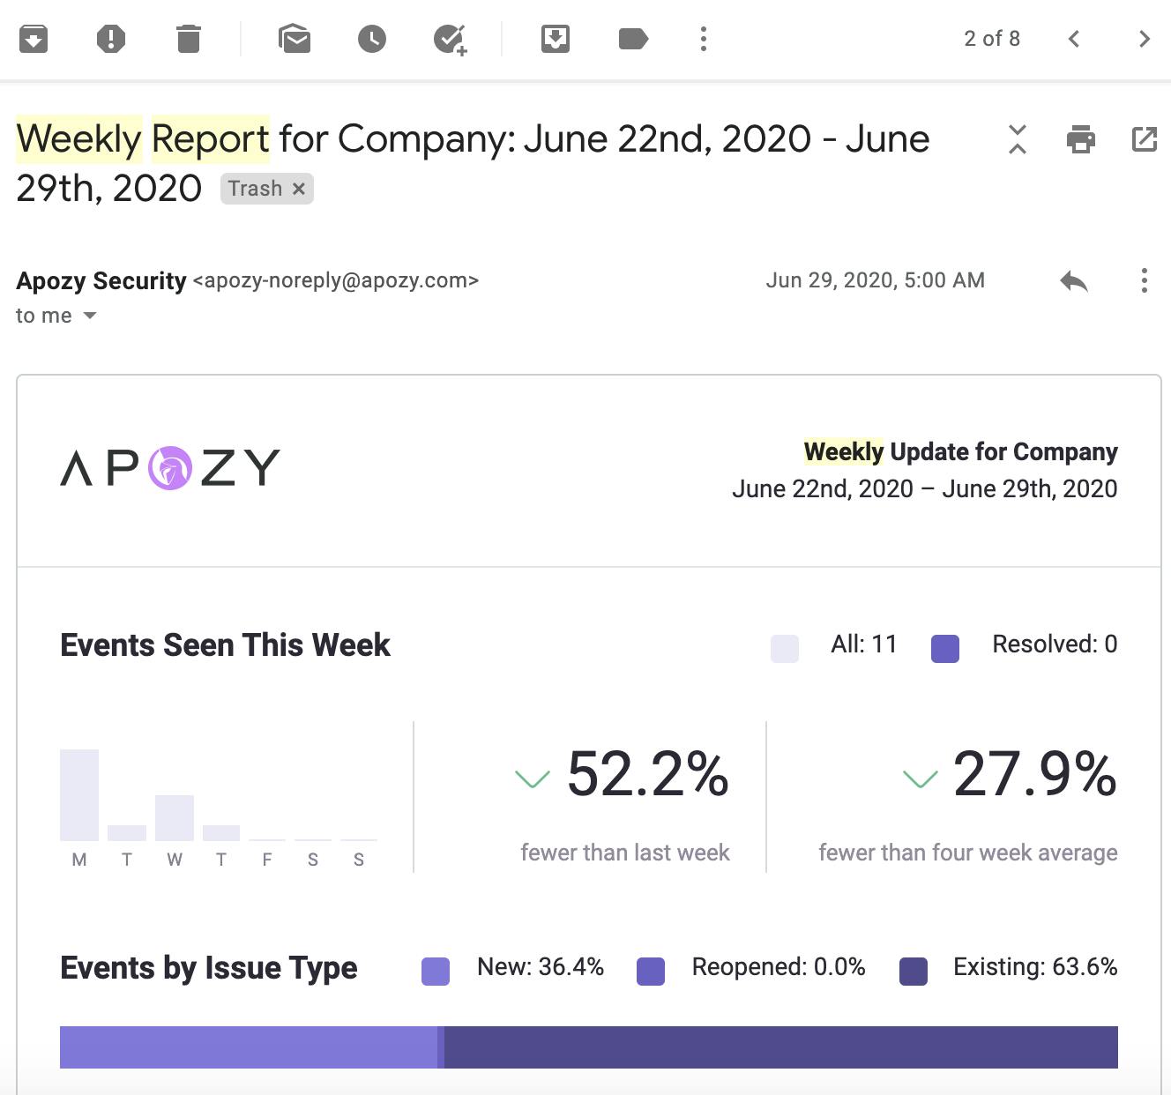Image resolution: width=1171 pixels, height=1095 pixels.
Task: Print this email conversation
Action: point(1081,139)
